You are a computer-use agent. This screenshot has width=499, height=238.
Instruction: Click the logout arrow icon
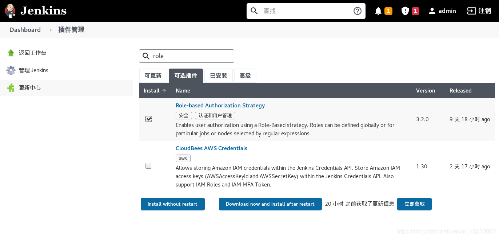472,11
